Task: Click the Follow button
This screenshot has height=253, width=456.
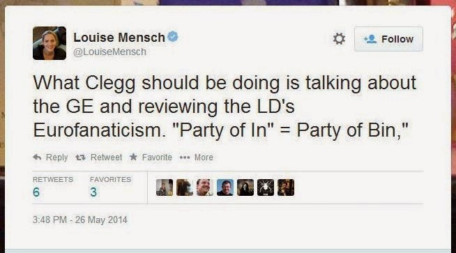Action: point(388,39)
